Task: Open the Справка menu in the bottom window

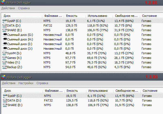Action: pyautogui.click(x=42, y=83)
